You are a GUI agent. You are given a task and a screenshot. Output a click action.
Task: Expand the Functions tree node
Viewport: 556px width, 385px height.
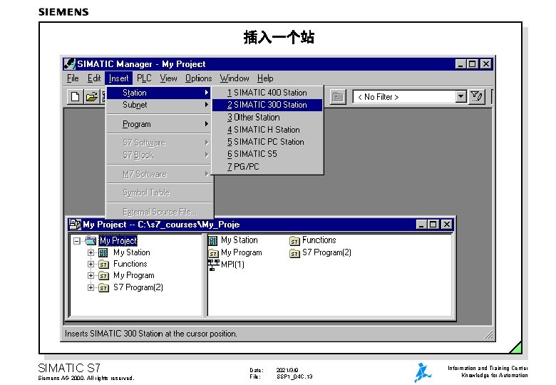91,264
